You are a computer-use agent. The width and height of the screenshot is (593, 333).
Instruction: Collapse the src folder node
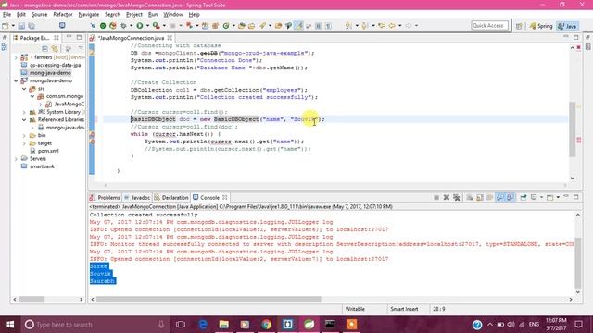24,89
